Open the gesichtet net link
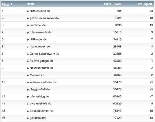The width and height of the screenshot is (155, 122). click(x=38, y=118)
